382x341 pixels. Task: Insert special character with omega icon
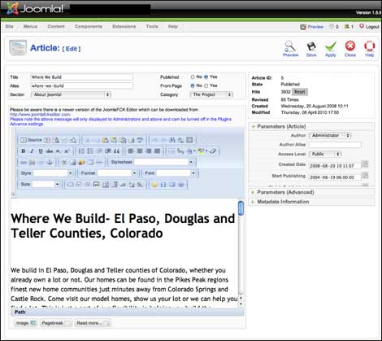coord(163,185)
